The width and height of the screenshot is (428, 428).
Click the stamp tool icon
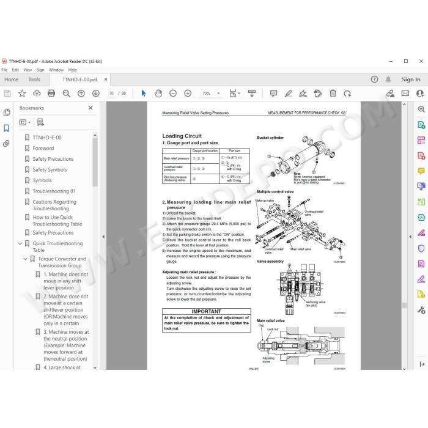[x=318, y=94]
